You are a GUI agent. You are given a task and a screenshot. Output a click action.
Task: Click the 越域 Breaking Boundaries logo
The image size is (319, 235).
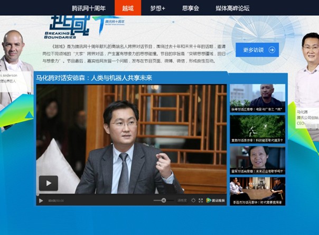pyautogui.click(x=67, y=28)
